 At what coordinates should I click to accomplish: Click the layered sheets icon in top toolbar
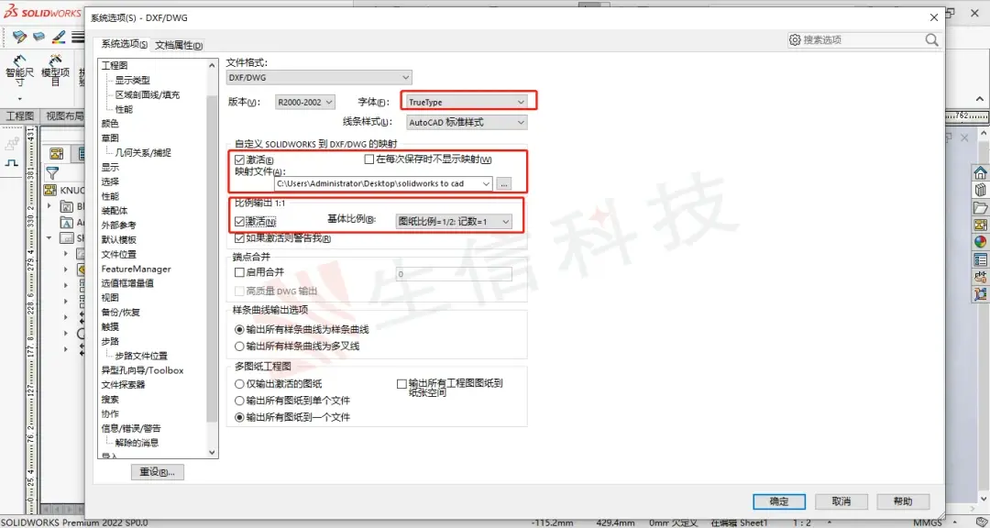pos(19,37)
